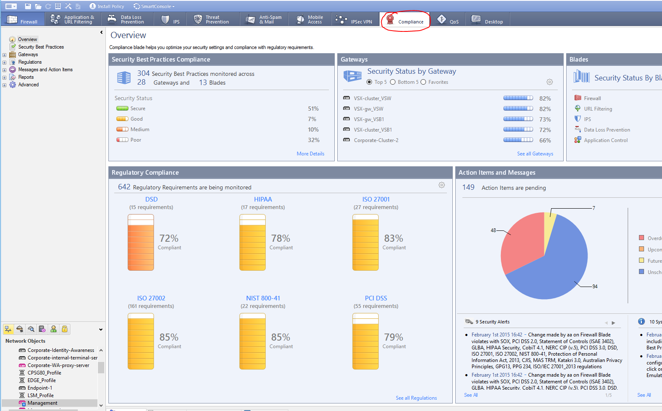Expand the objects toolbar overflow chevron

(101, 329)
